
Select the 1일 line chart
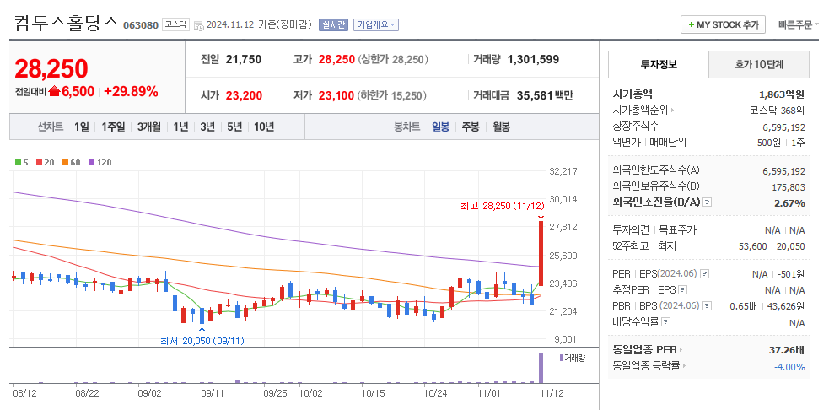[x=82, y=127]
